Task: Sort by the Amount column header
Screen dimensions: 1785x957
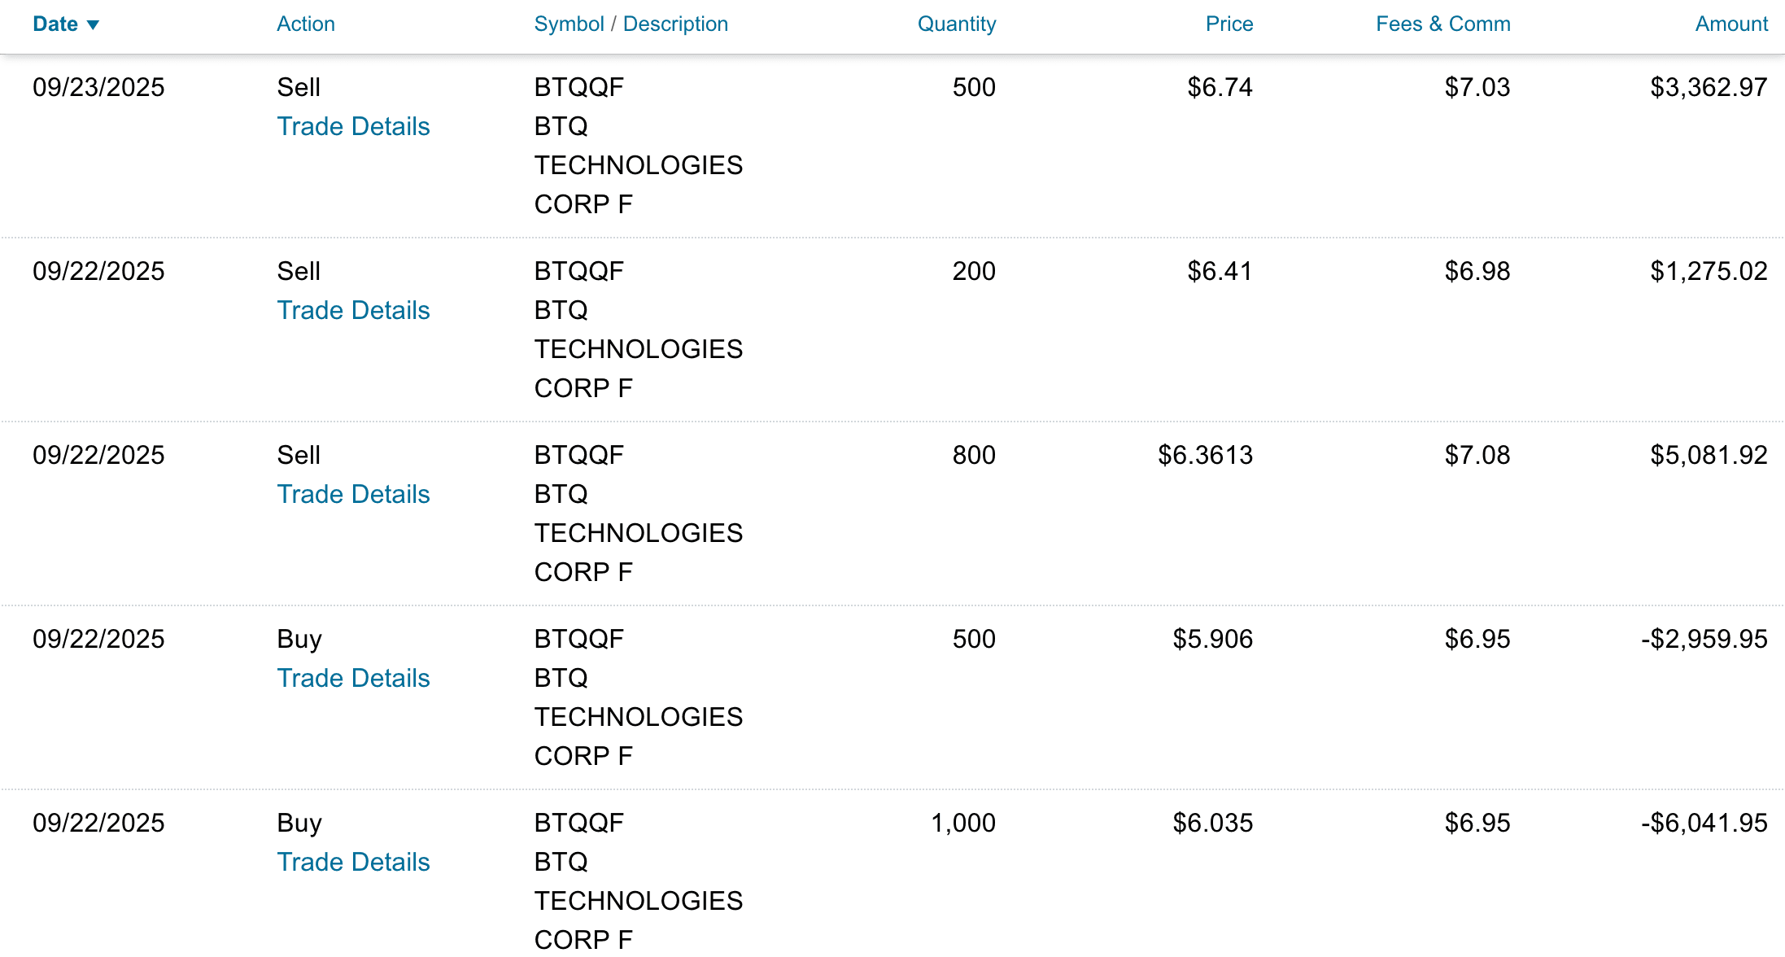Action: point(1731,24)
